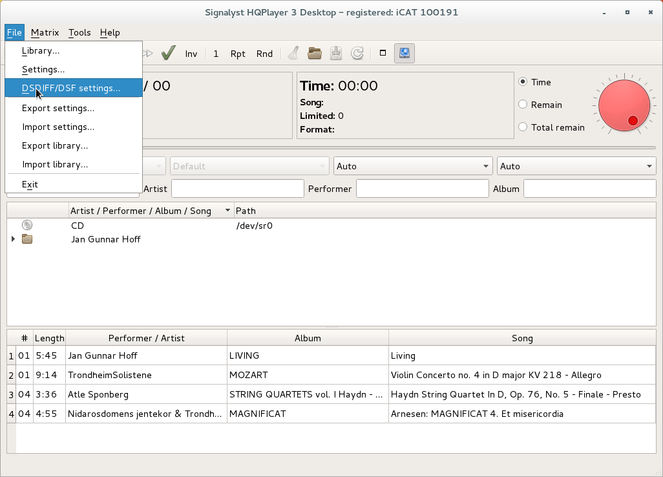Screen dimensions: 663x477
Task: Choose Exit from the File menu
Action: pyautogui.click(x=74, y=184)
